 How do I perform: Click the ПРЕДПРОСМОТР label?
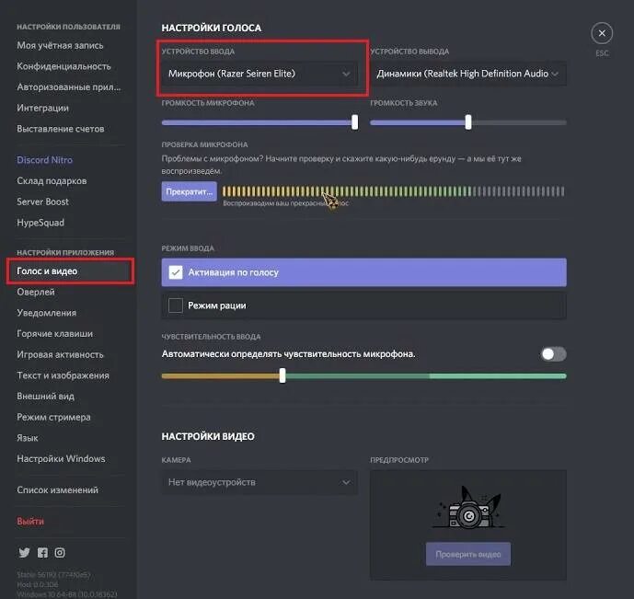tap(399, 460)
